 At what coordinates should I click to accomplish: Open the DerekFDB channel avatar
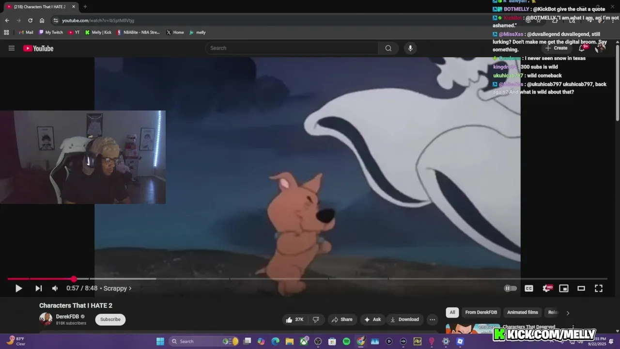coord(46,319)
